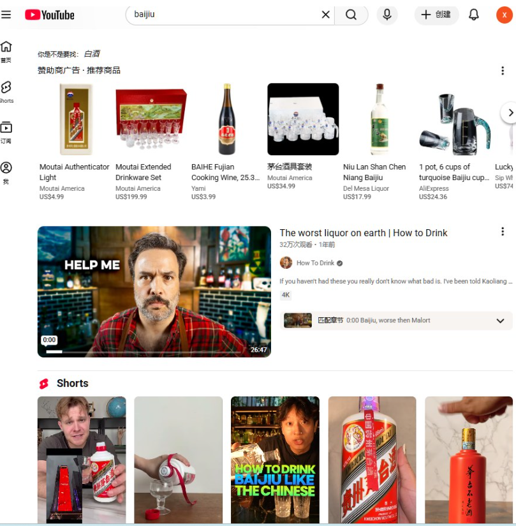516x526 pixels.
Task: Start voice search with microphone
Action: tap(387, 15)
